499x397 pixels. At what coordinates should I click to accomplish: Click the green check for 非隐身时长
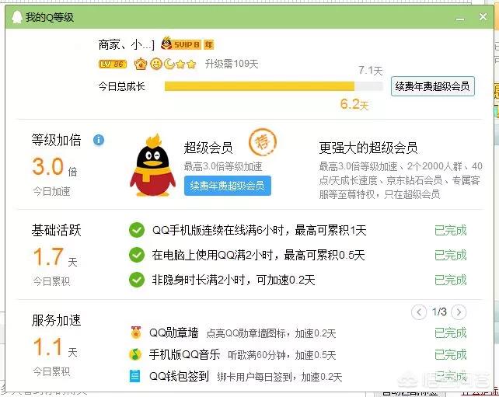[137, 280]
